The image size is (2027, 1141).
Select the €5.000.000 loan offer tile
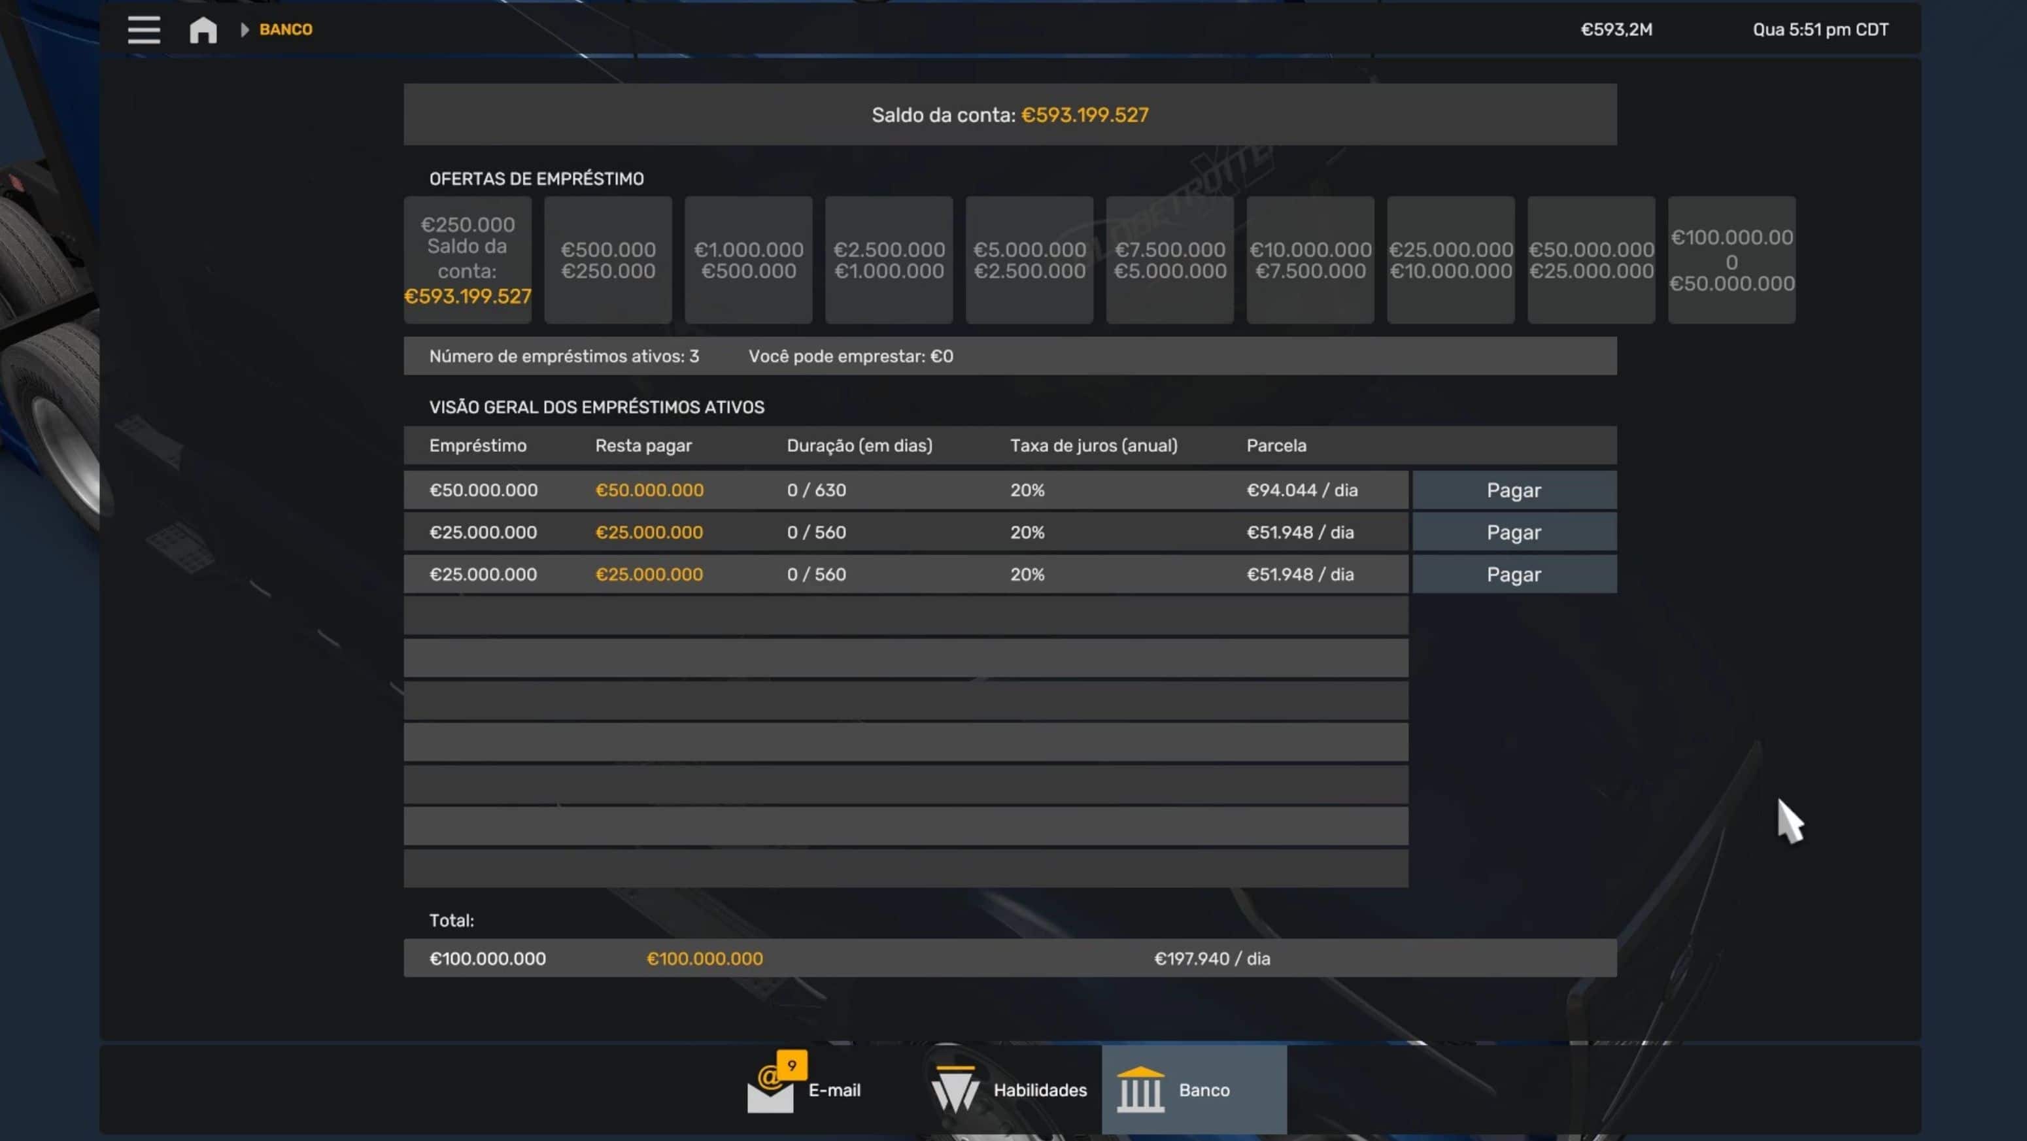pos(1029,260)
